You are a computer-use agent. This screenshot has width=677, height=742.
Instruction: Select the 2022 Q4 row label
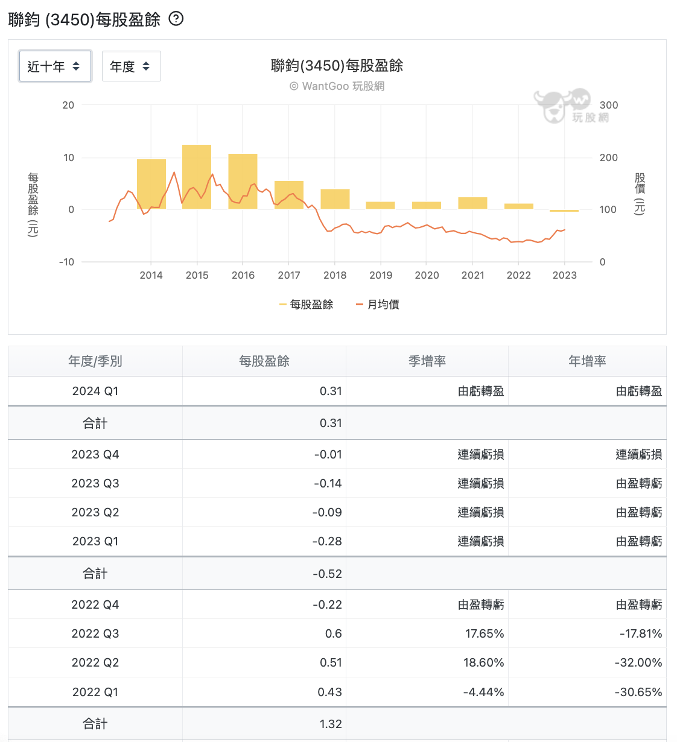click(95, 604)
